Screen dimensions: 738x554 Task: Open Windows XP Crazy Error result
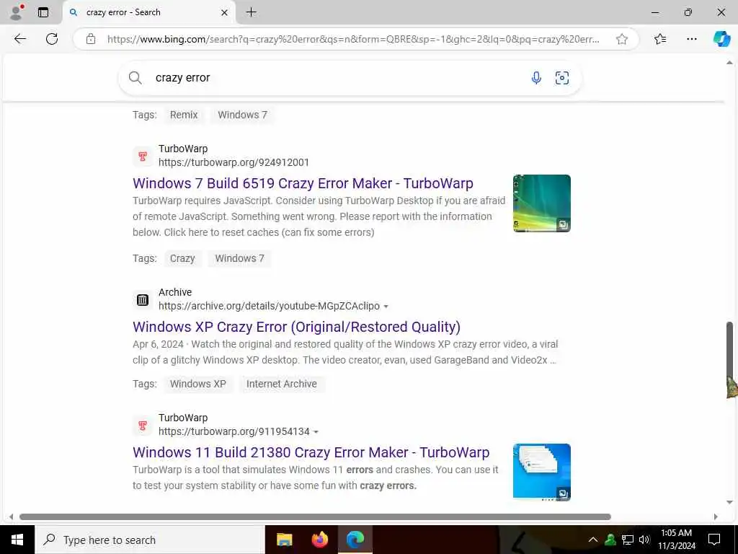tap(296, 327)
